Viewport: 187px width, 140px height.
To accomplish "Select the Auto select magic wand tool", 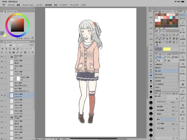I will tap(174, 35).
